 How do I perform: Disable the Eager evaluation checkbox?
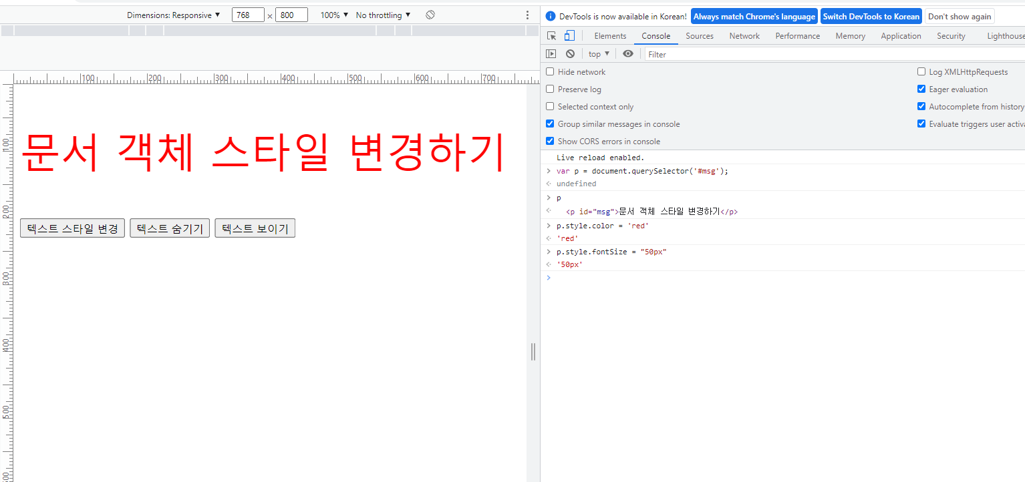pos(921,89)
